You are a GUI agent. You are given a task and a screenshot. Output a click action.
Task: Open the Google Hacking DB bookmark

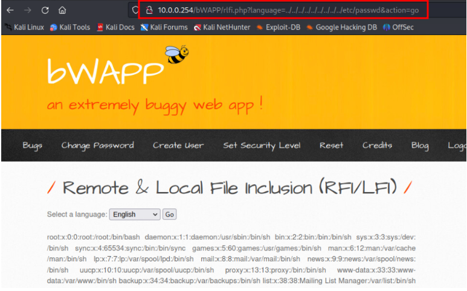[341, 27]
